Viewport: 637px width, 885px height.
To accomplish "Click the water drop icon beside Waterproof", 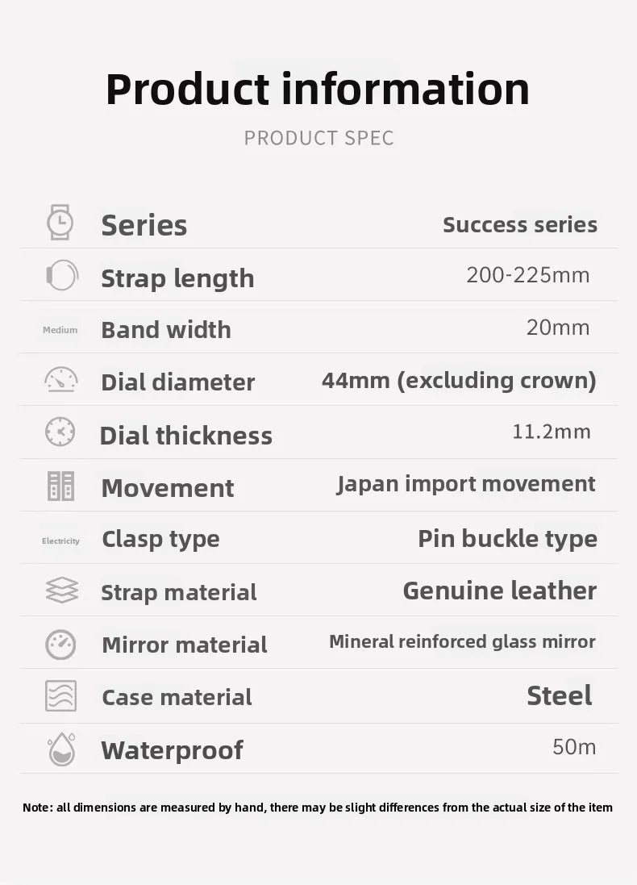I will click(x=61, y=749).
